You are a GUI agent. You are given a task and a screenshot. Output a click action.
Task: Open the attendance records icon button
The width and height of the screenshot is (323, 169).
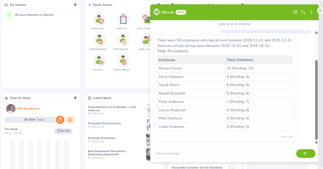pos(70,120)
